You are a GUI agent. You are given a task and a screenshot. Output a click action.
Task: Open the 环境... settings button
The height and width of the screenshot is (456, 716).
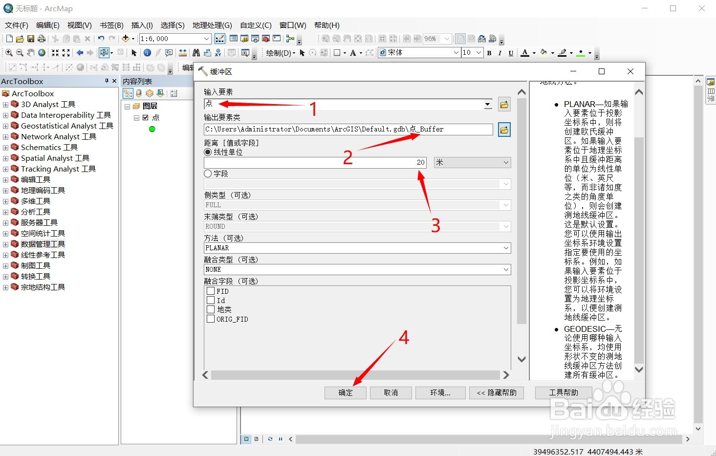pos(440,393)
